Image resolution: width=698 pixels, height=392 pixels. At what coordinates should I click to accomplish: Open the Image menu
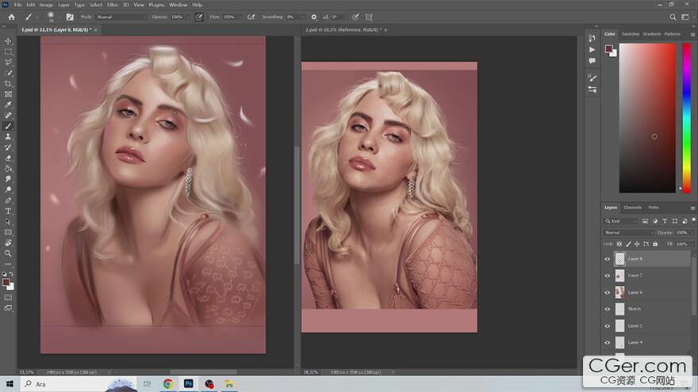[x=46, y=5]
